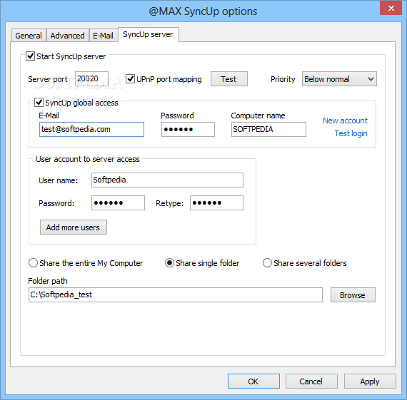407x400 pixels.
Task: Edit the Computer name field
Action: click(268, 129)
